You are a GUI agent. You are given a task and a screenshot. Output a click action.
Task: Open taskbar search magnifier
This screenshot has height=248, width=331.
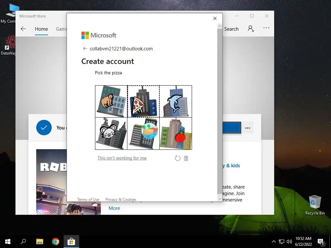click(x=23, y=242)
